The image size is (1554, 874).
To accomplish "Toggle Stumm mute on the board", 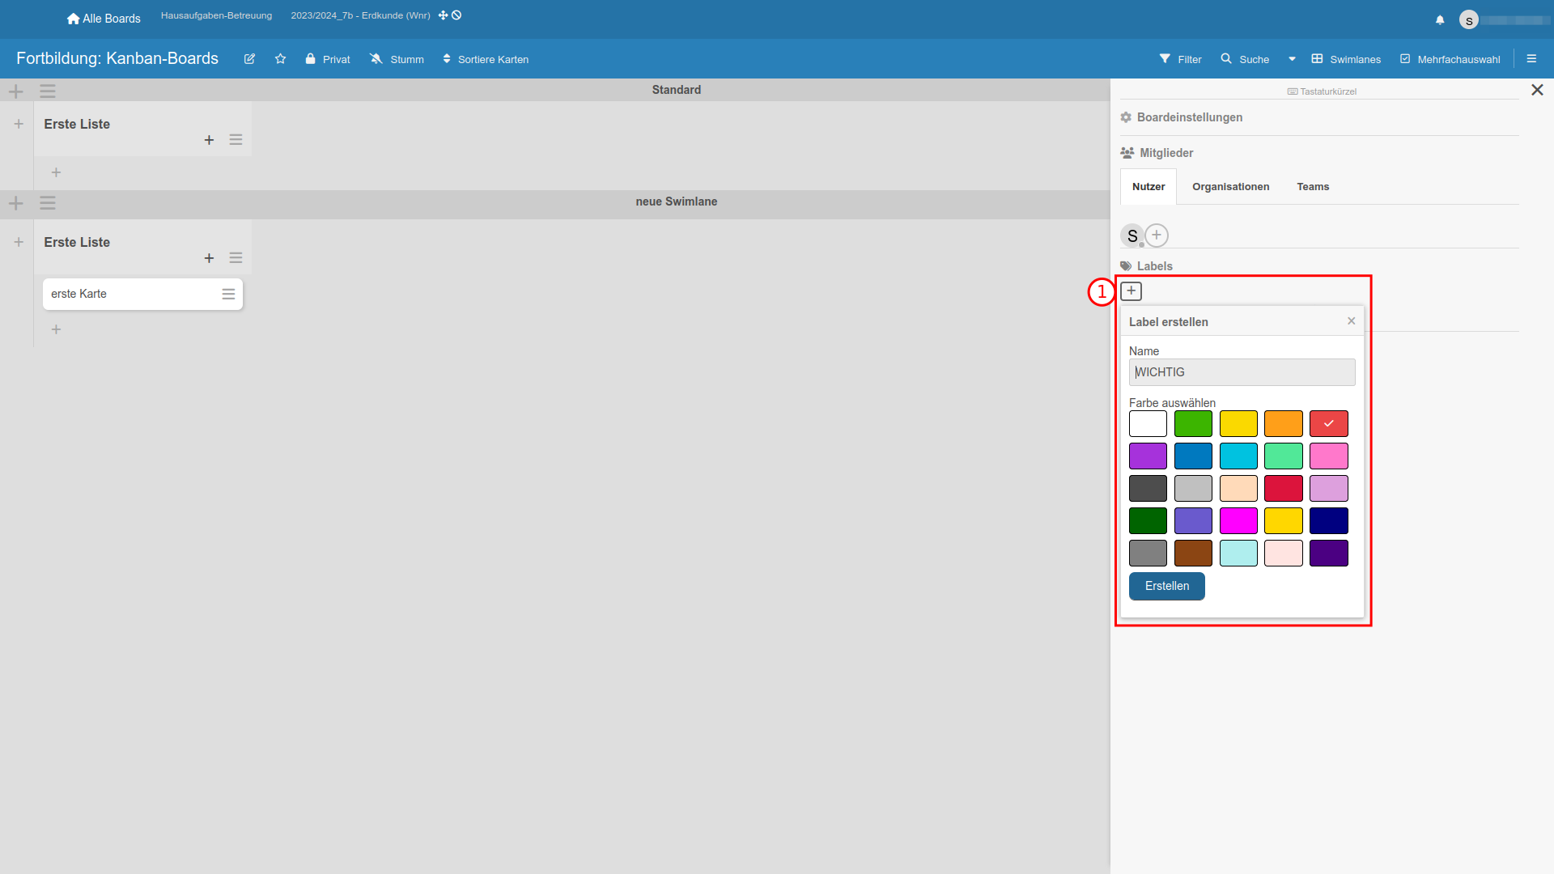I will coord(397,59).
